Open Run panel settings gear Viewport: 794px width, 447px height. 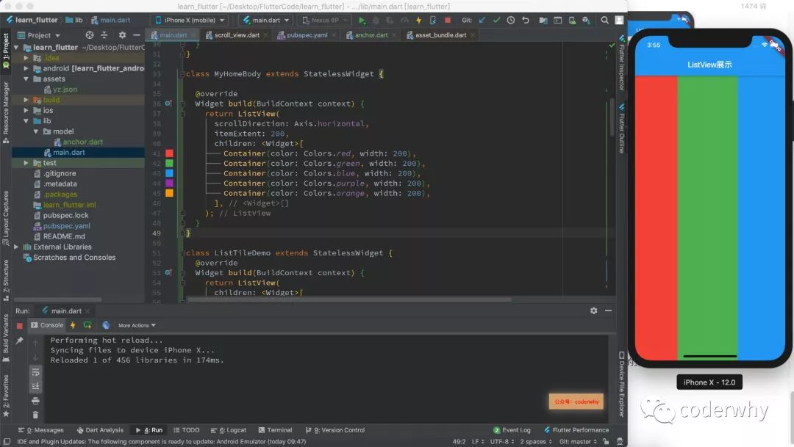click(593, 310)
